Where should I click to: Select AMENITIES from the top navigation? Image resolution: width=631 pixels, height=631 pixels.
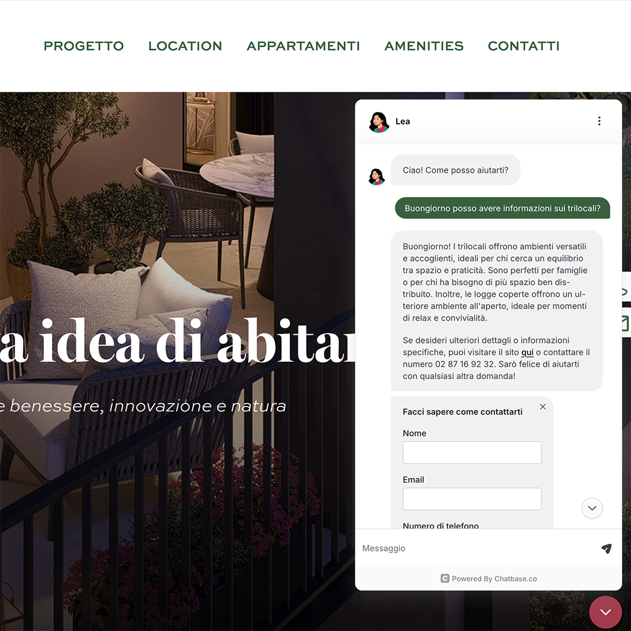(424, 46)
